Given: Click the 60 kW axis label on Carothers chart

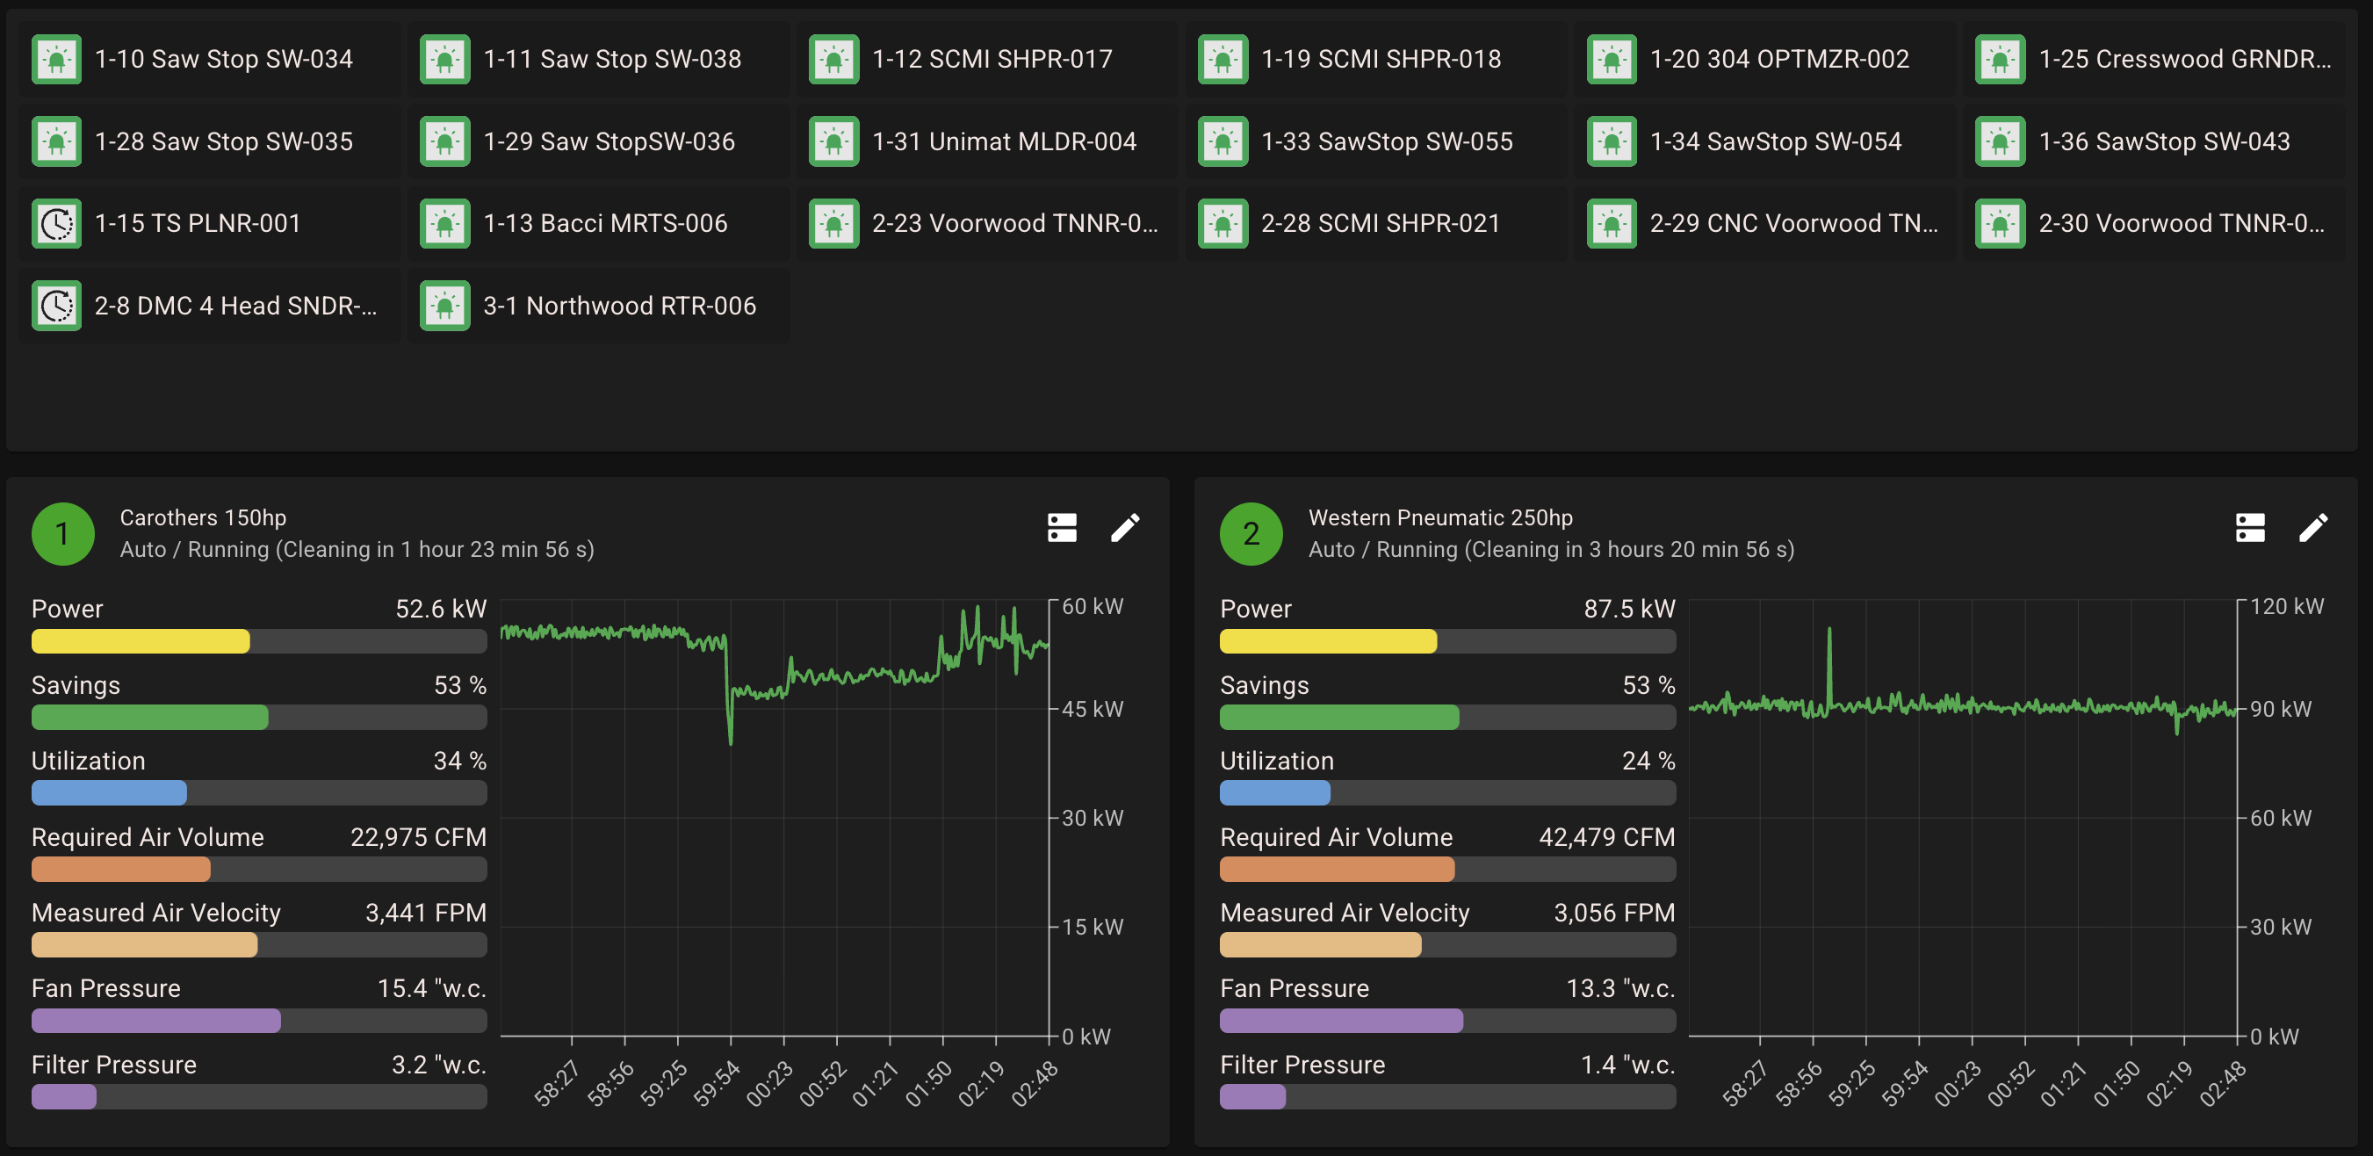Looking at the screenshot, I should click(1093, 606).
